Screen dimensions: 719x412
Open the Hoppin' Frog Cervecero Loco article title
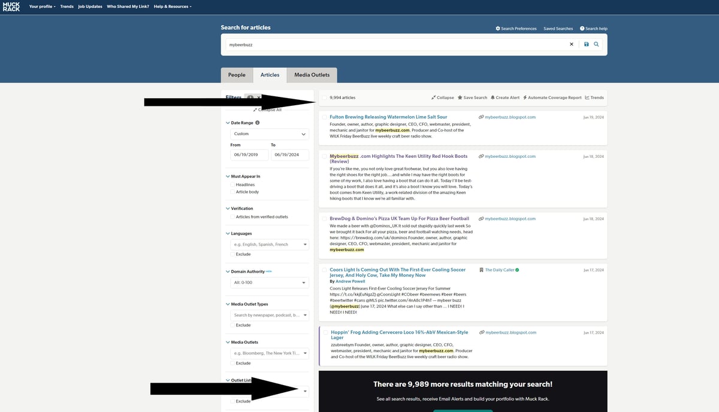tap(400, 335)
